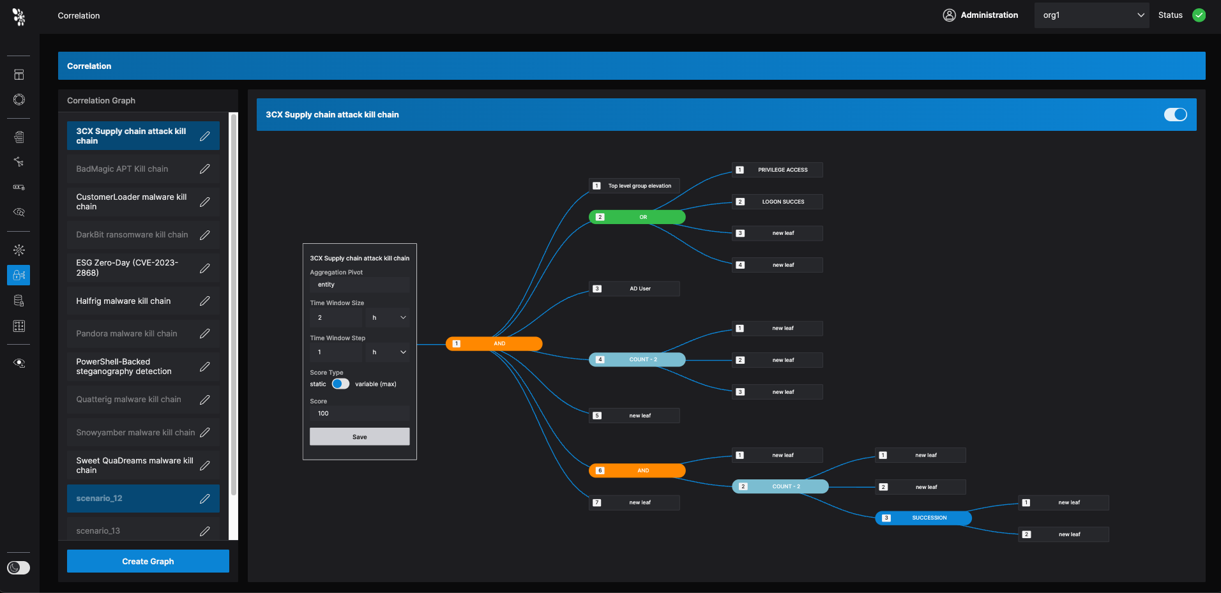Open the dashboard view from the top sidebar icon

(19, 73)
